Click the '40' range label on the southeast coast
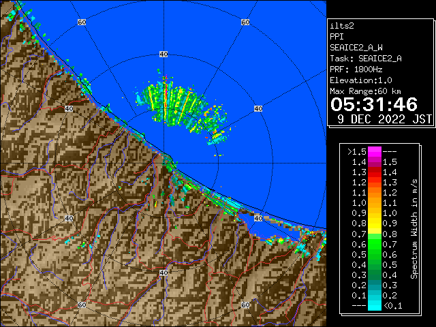Image resolution: width=436 pixels, height=327 pixels. point(258,218)
